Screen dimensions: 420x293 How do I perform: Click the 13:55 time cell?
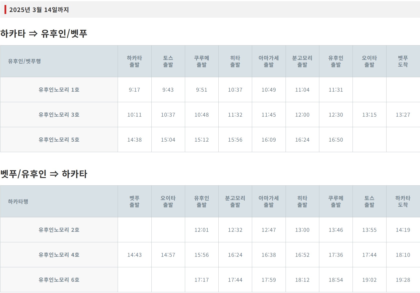pyautogui.click(x=369, y=230)
